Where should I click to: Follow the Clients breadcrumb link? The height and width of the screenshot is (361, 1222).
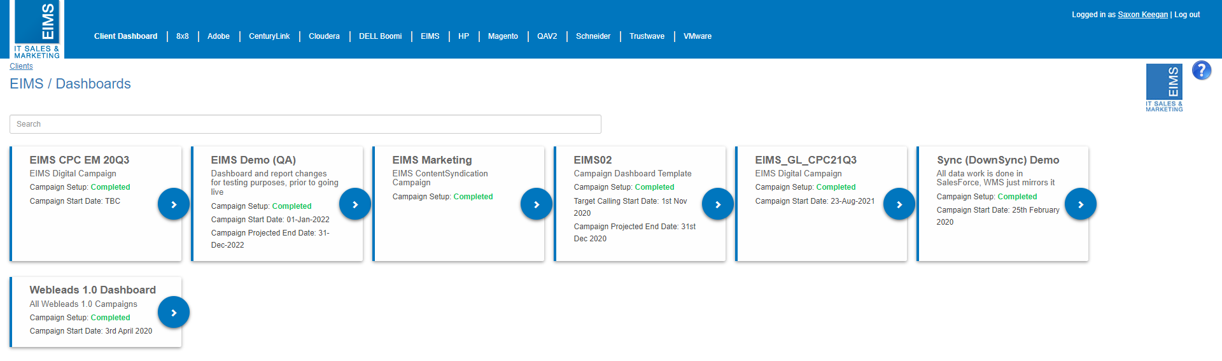point(21,66)
